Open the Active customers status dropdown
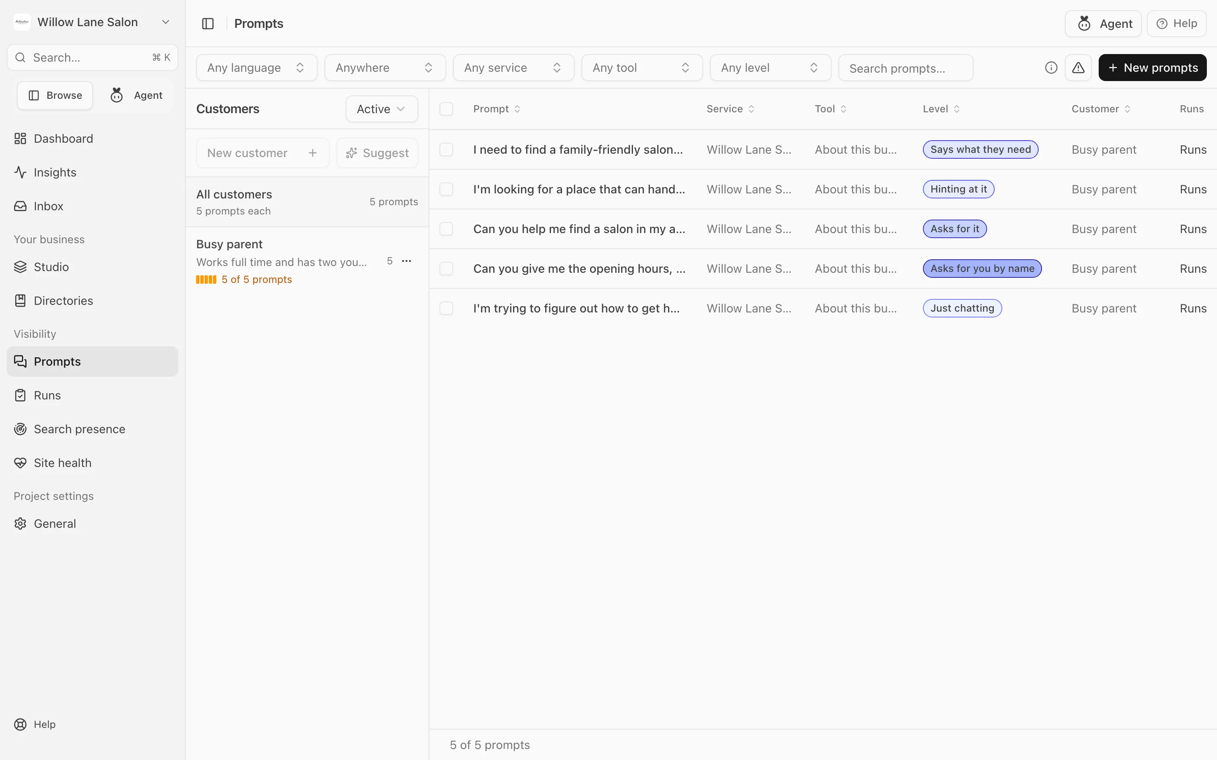The image size is (1217, 760). point(382,109)
